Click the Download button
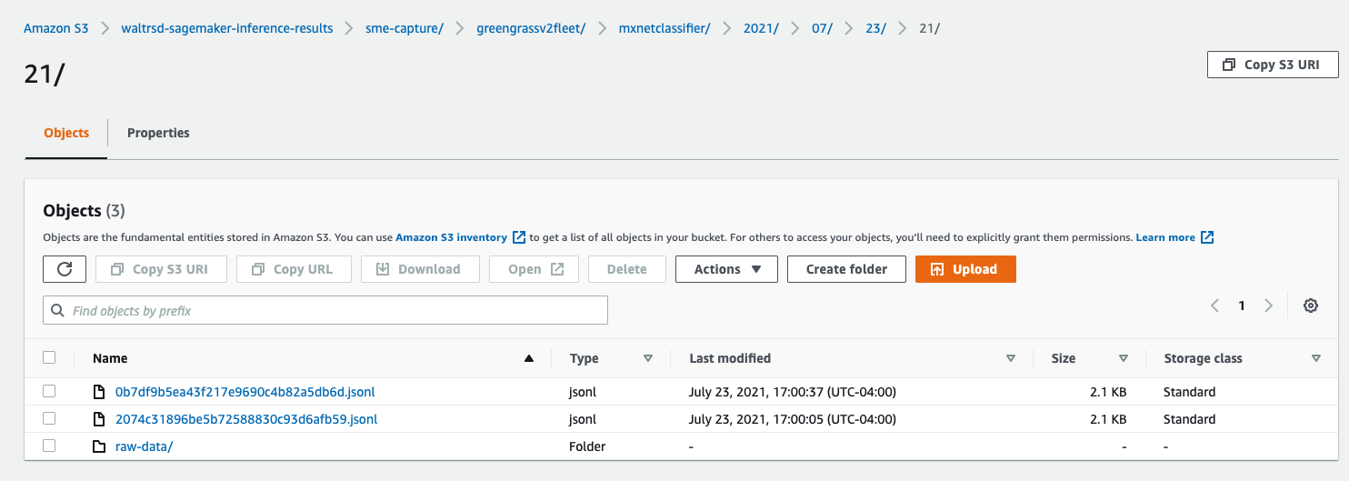The height and width of the screenshot is (481, 1349). [x=419, y=269]
